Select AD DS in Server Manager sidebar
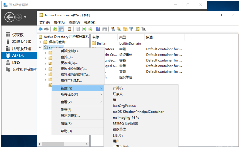The height and width of the screenshot is (147, 242). coord(19,56)
